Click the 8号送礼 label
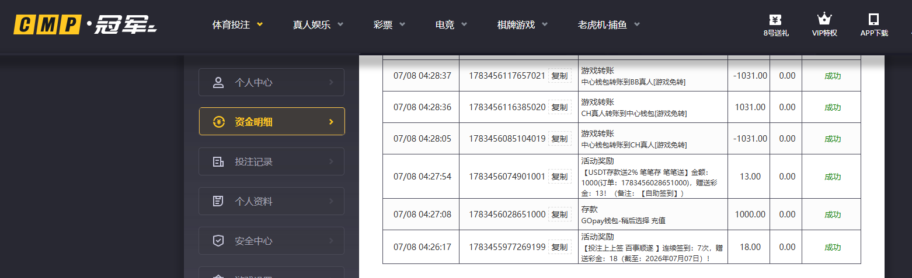The image size is (912, 278). [776, 33]
